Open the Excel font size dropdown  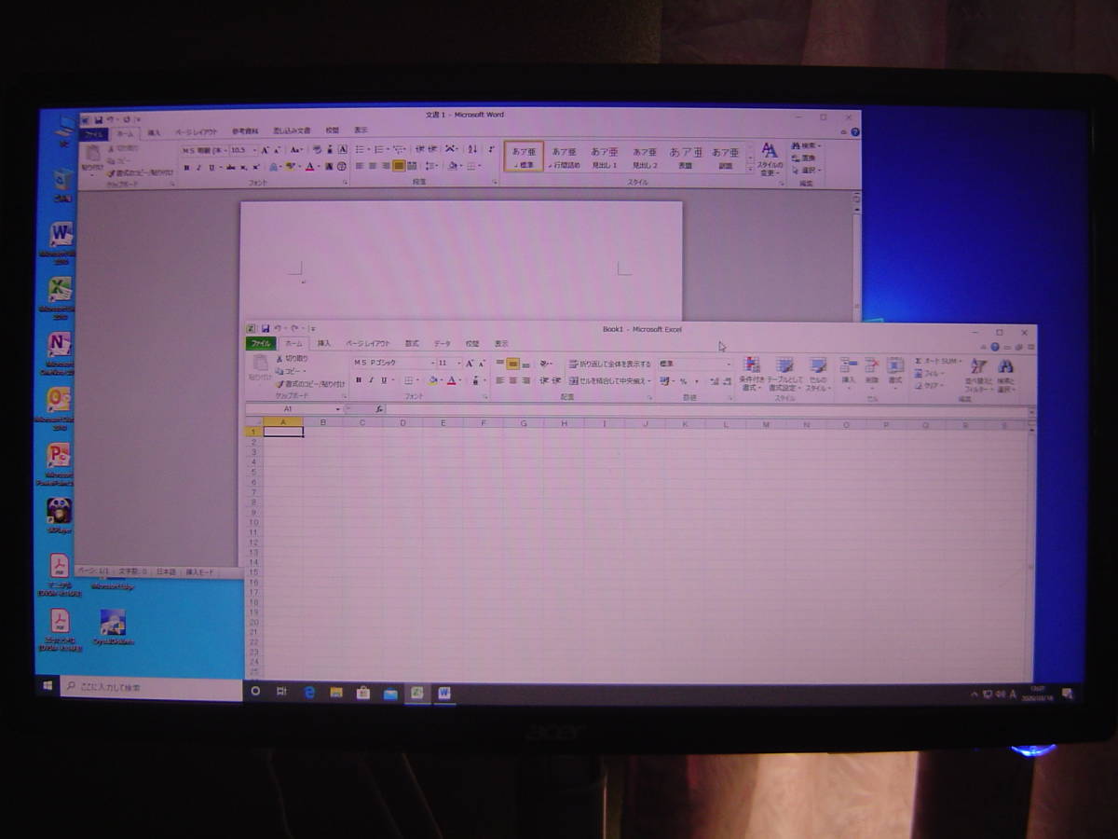coord(459,363)
